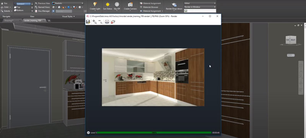Click the ViewCube in the drawing viewport

(291, 40)
